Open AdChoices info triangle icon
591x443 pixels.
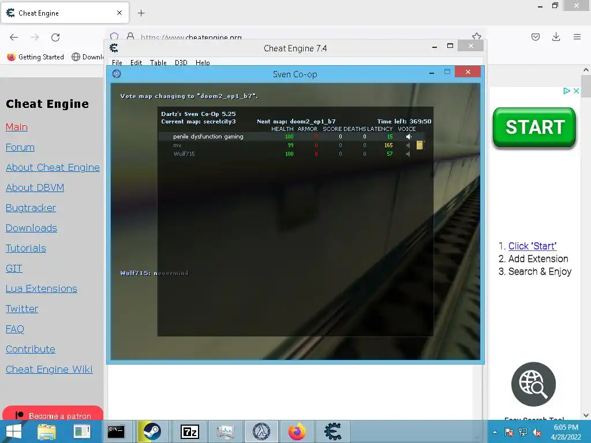pos(566,91)
